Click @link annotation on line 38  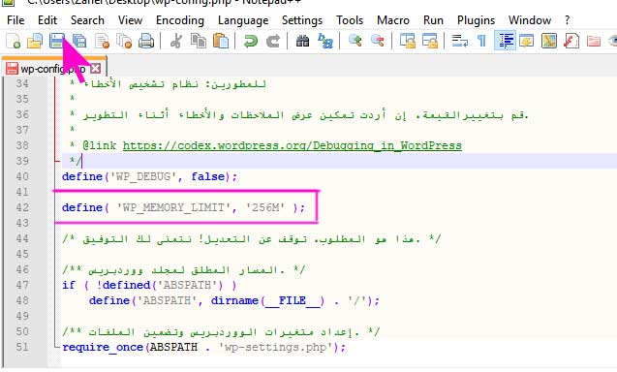100,145
